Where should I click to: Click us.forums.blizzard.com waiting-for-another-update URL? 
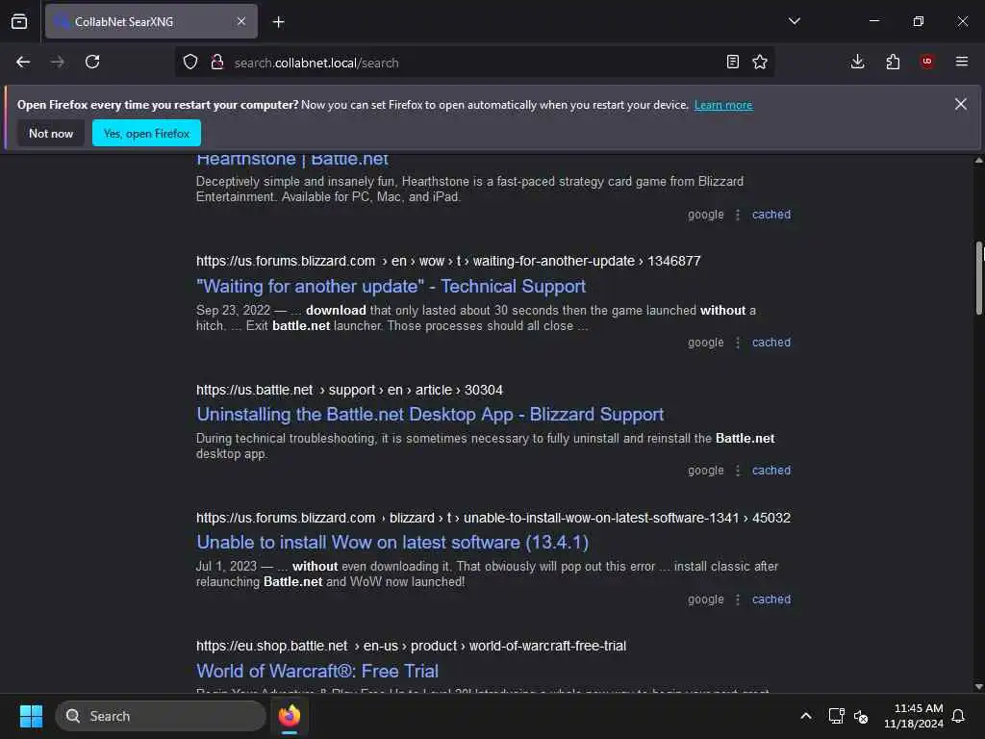pos(448,261)
